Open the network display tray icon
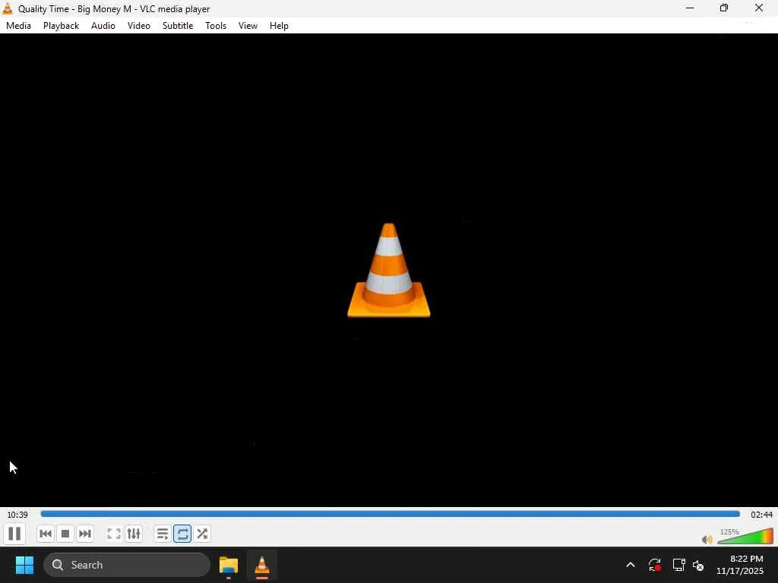The image size is (778, 583). [678, 565]
